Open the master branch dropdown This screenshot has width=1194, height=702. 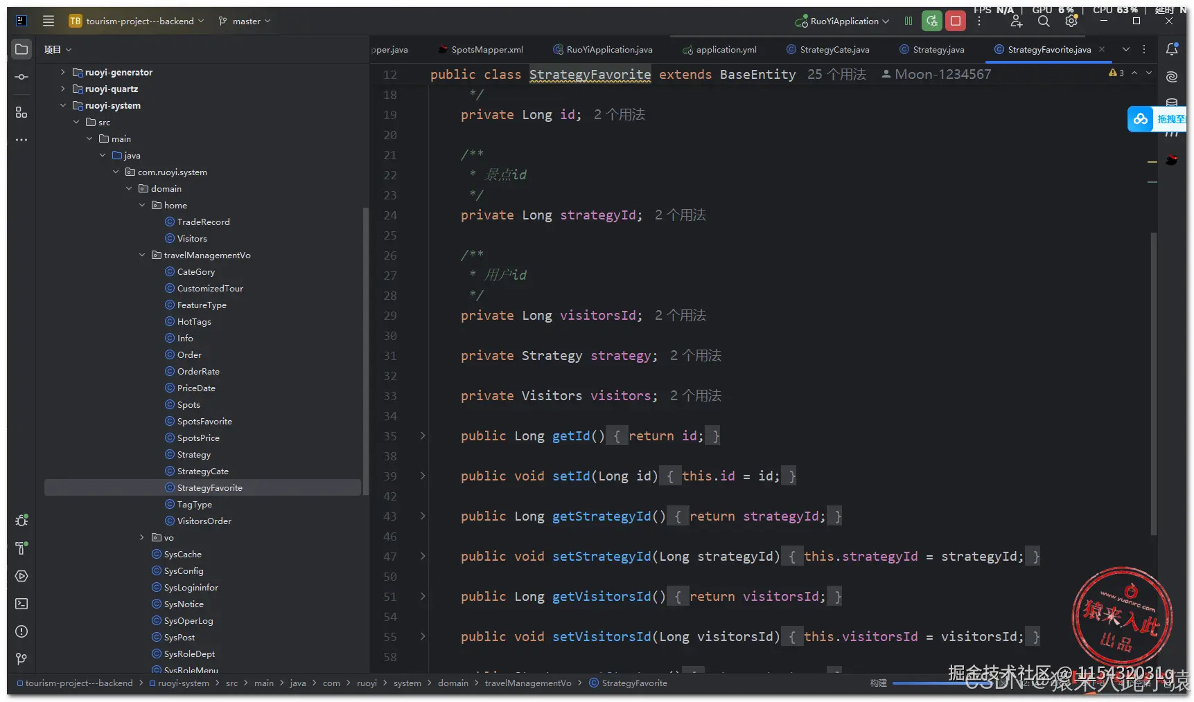[x=245, y=21]
